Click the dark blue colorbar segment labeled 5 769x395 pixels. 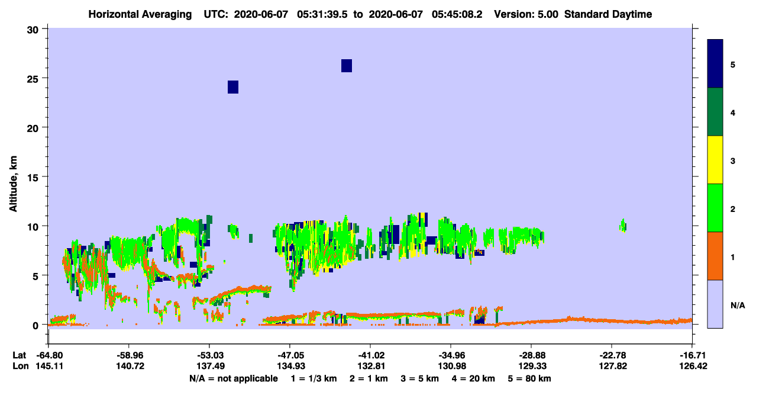[715, 64]
